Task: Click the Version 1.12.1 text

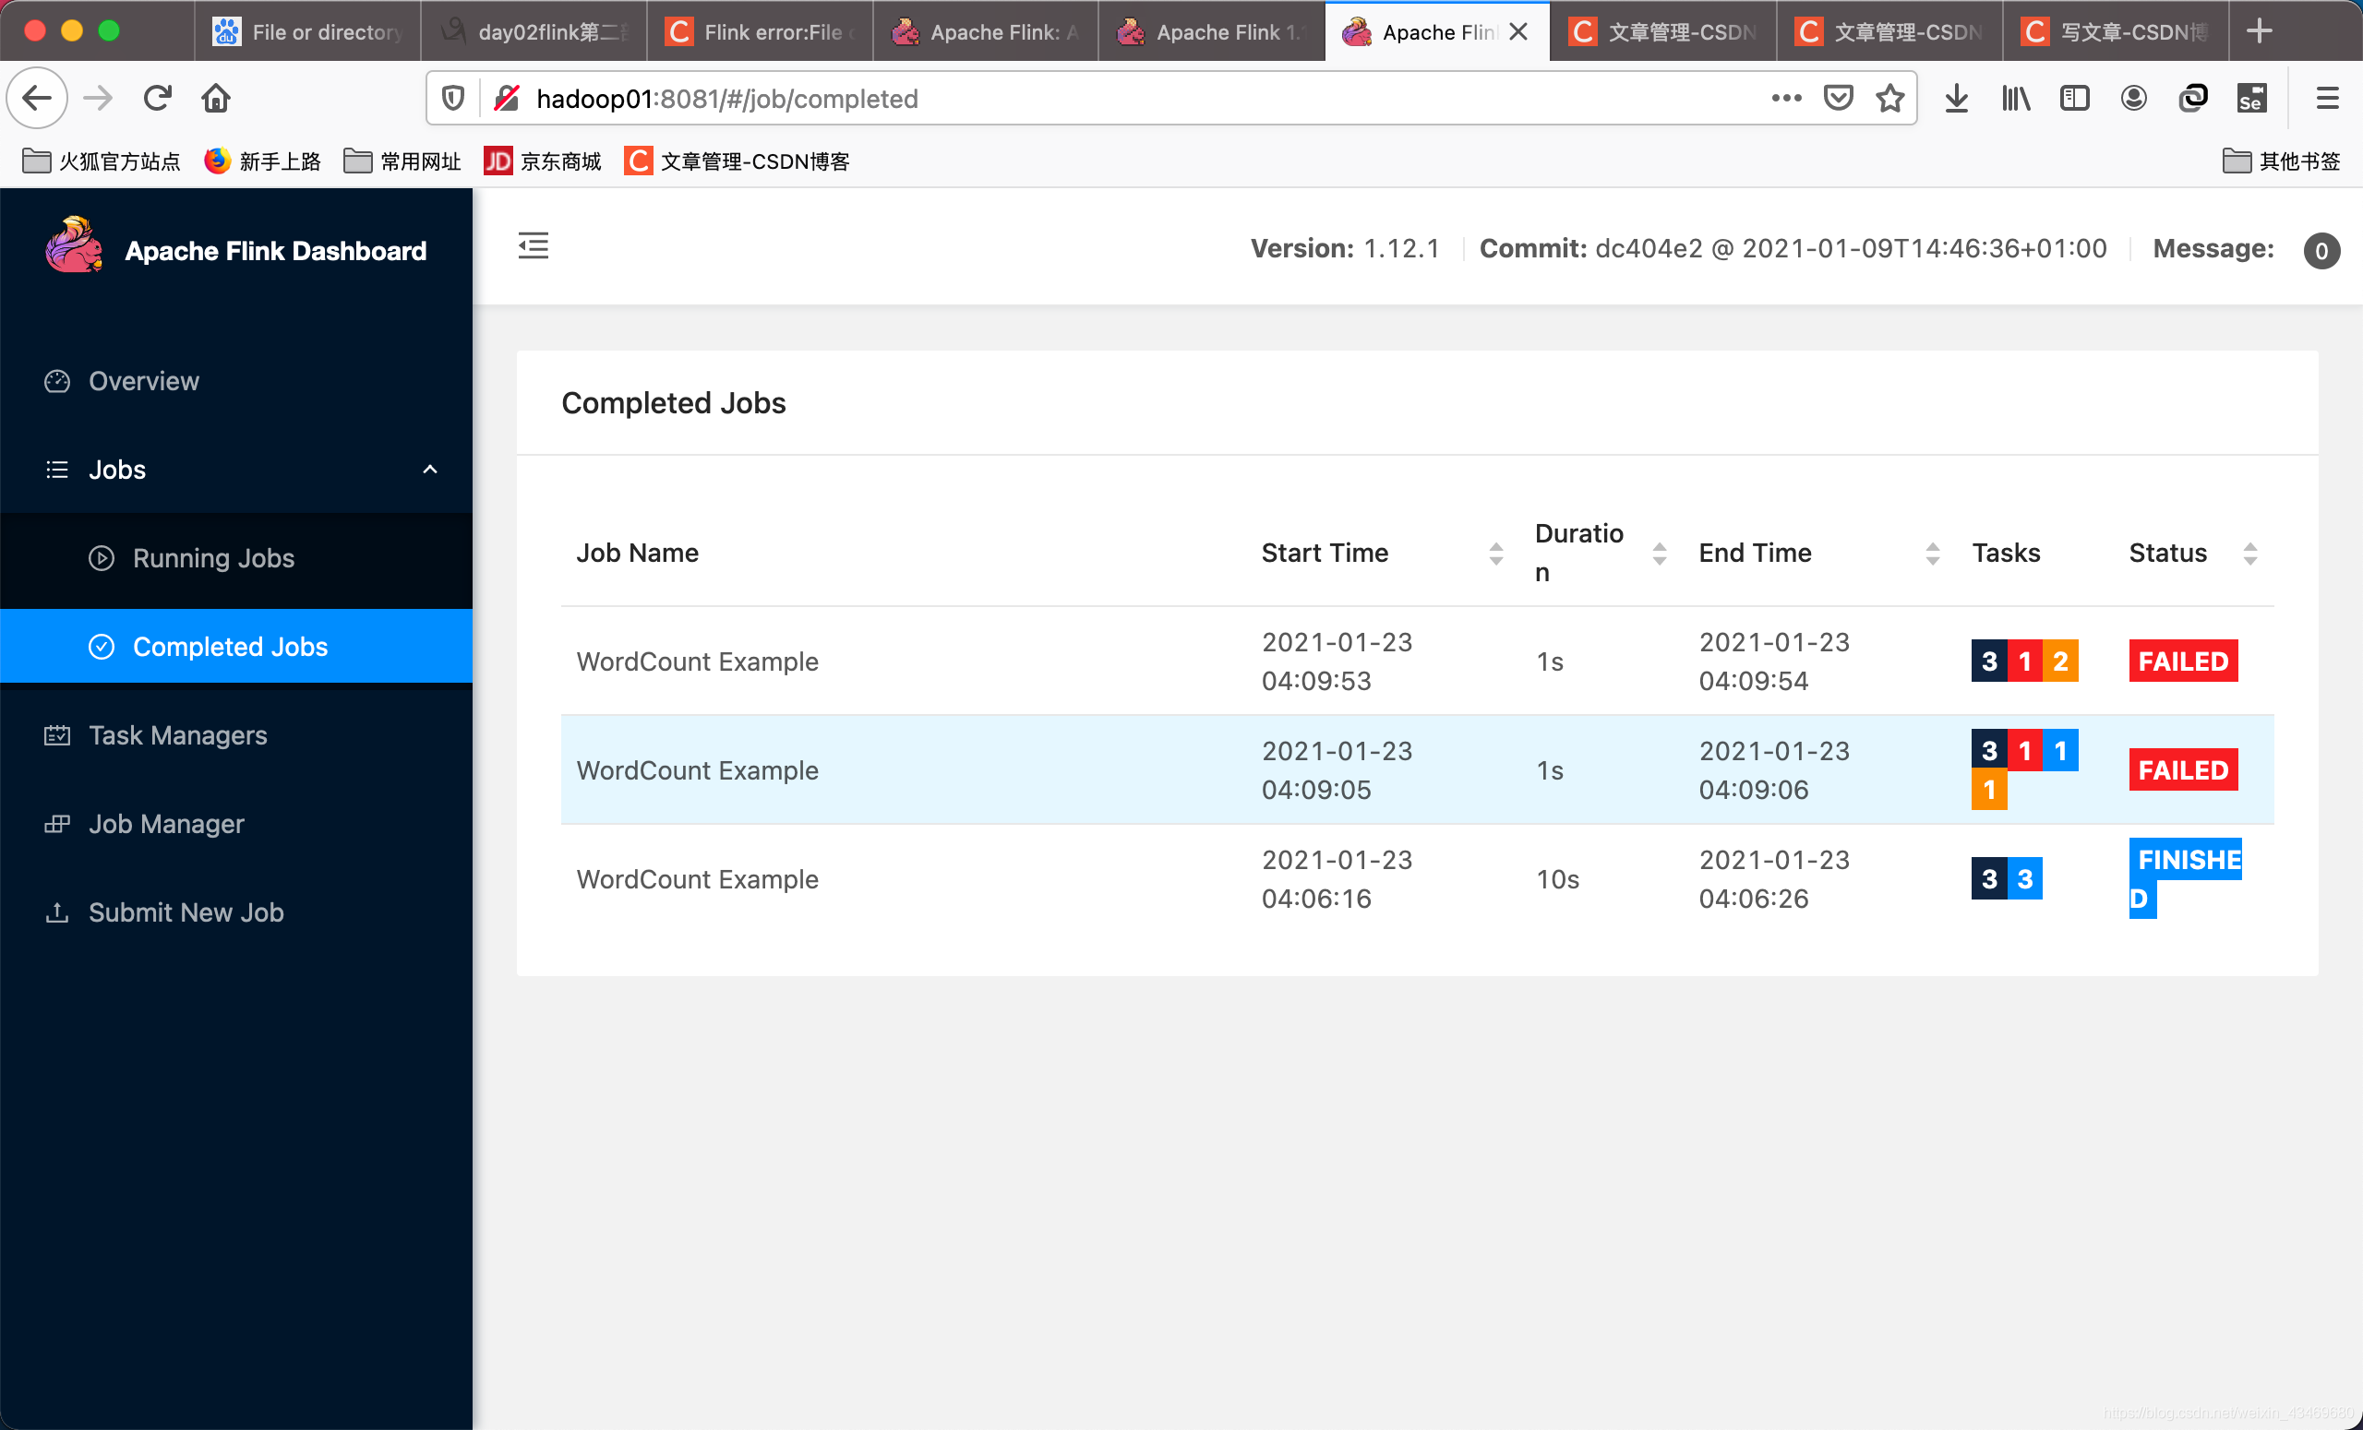Action: coord(1345,249)
